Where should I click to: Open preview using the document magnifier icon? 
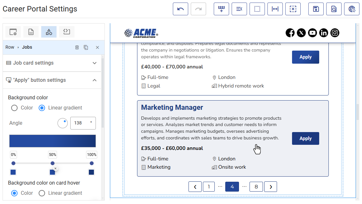pos(334,9)
